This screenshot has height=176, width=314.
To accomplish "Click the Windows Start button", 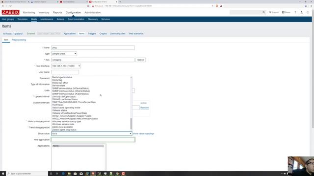I will click(3, 174).
